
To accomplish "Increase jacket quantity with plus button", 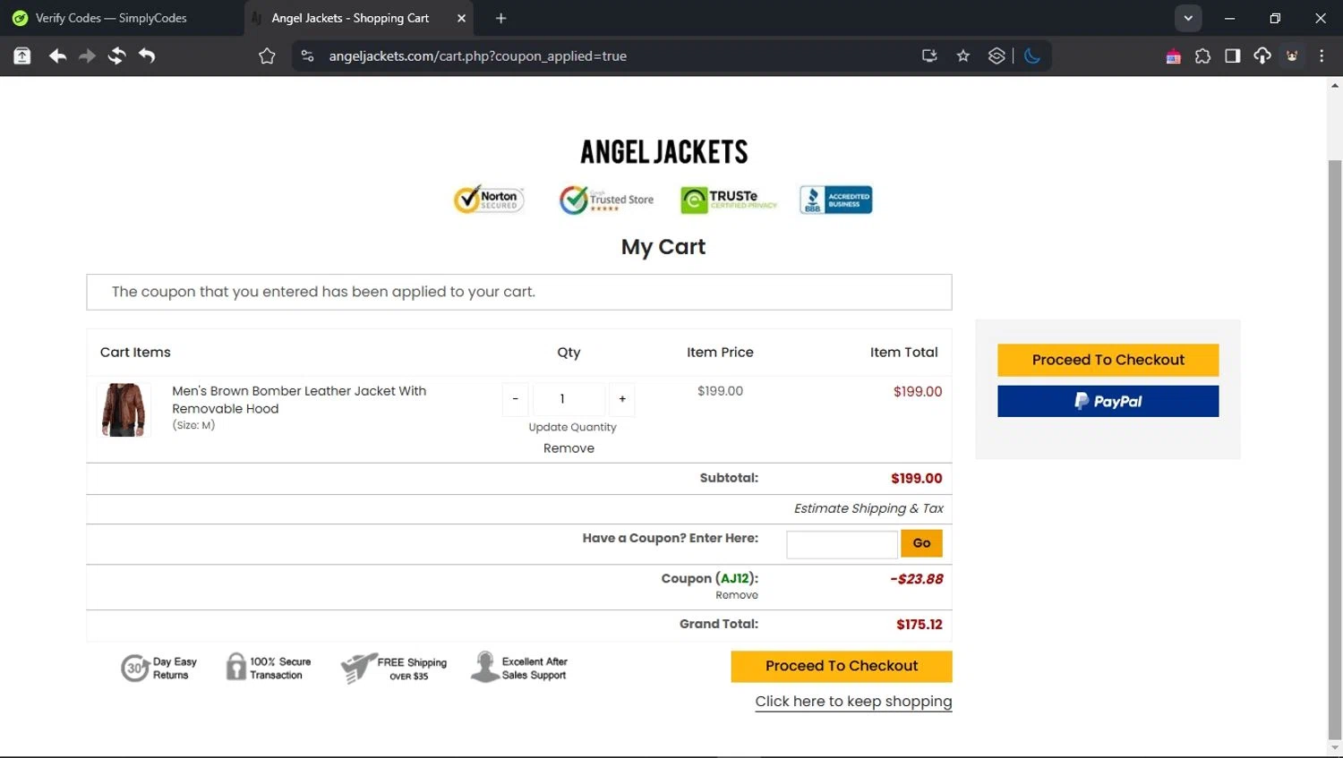I will coord(622,399).
